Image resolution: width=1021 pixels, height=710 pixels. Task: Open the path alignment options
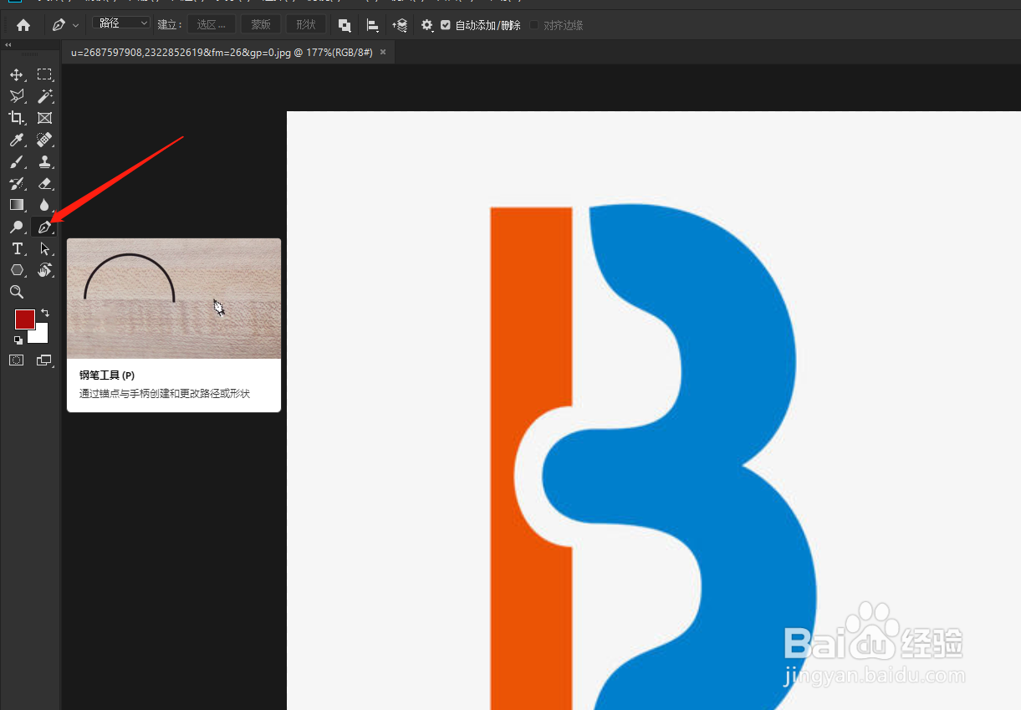pos(373,25)
